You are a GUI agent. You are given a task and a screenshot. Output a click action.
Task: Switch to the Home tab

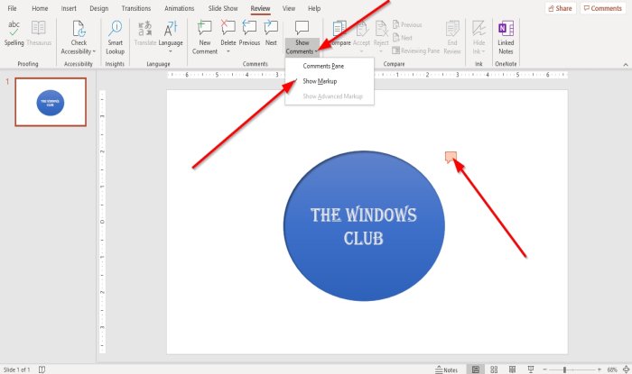click(40, 8)
